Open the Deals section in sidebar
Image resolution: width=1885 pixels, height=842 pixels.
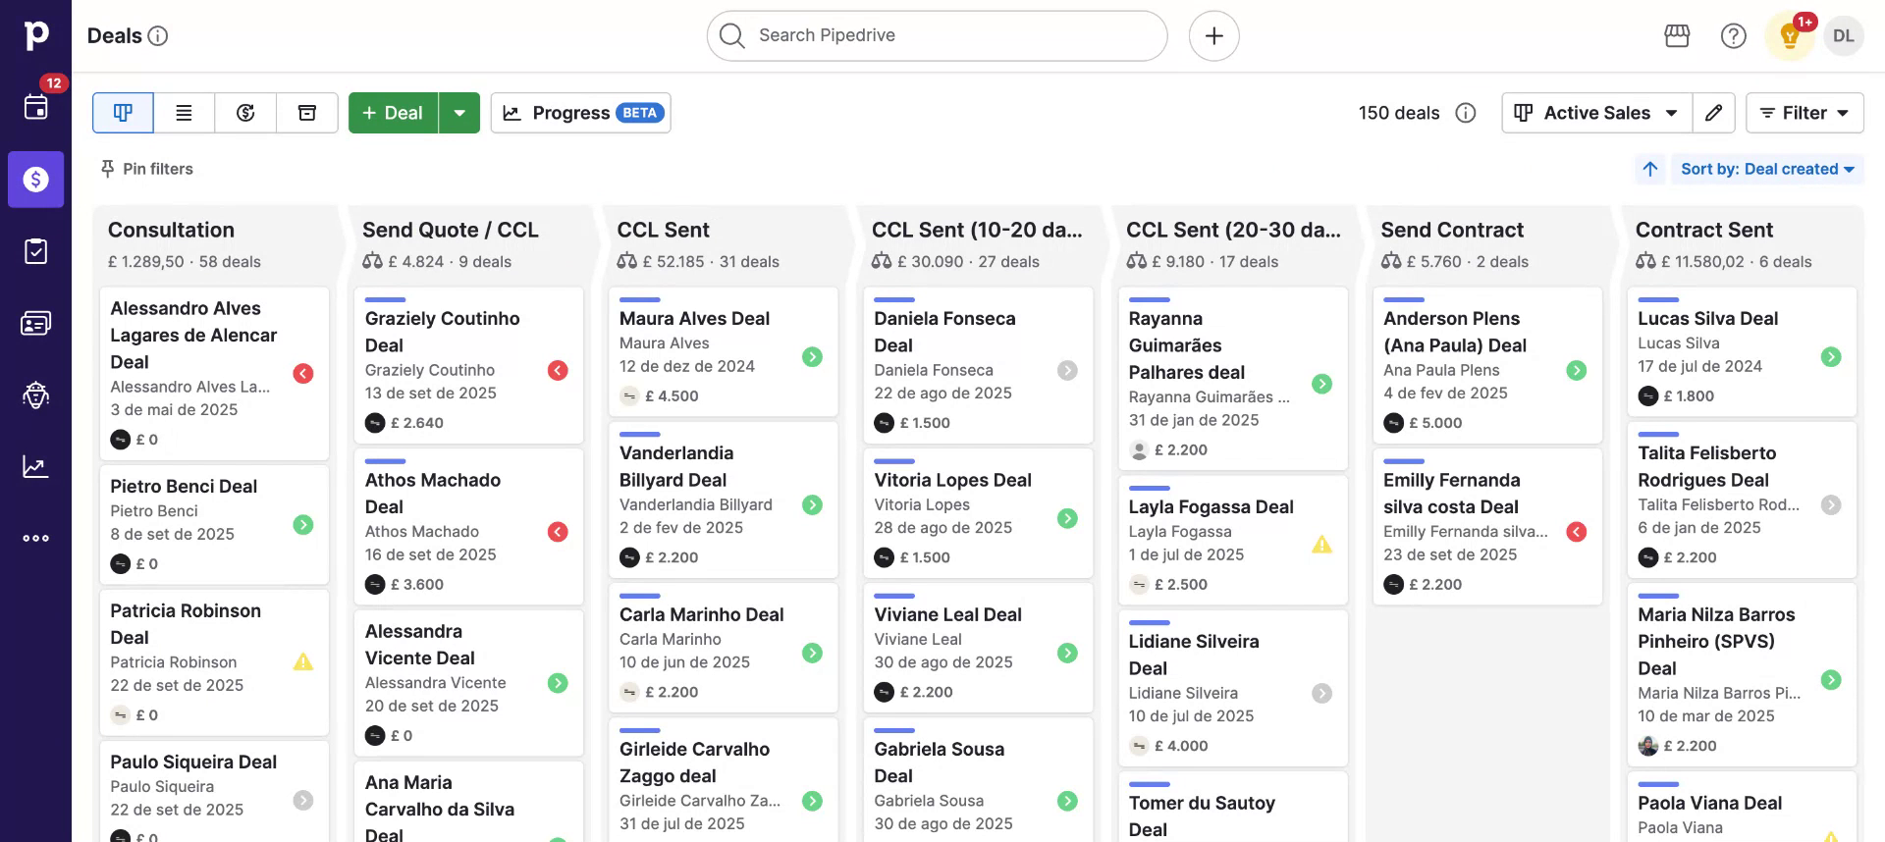tap(36, 180)
